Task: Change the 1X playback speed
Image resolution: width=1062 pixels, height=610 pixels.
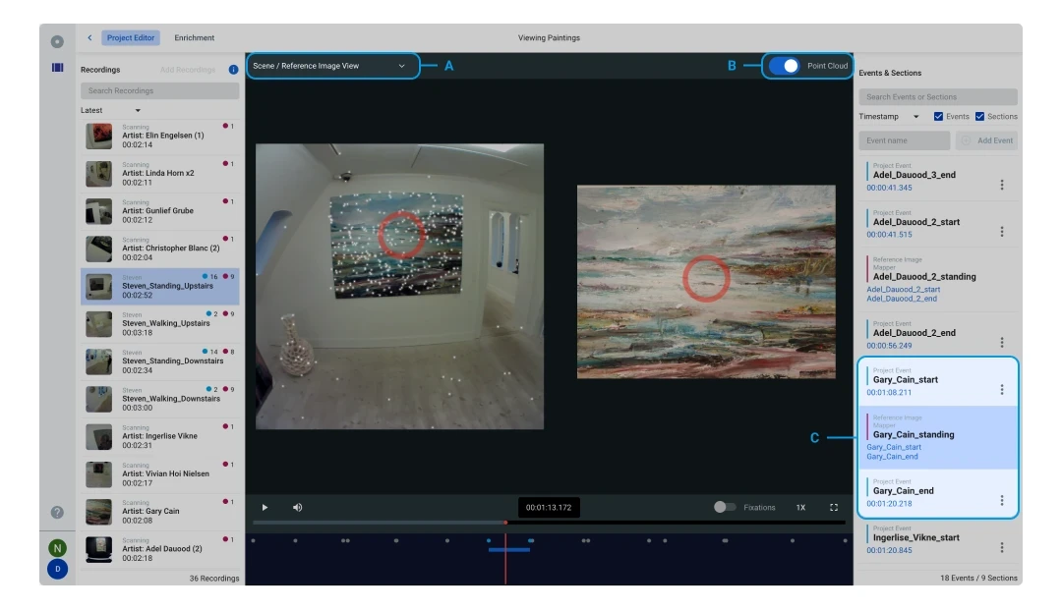Action: click(x=800, y=507)
